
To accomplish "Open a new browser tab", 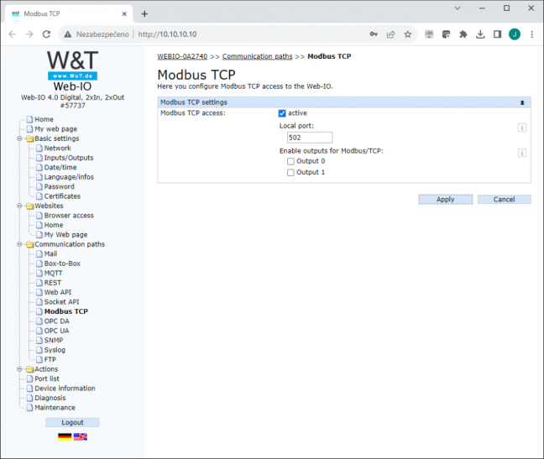I will pyautogui.click(x=144, y=14).
